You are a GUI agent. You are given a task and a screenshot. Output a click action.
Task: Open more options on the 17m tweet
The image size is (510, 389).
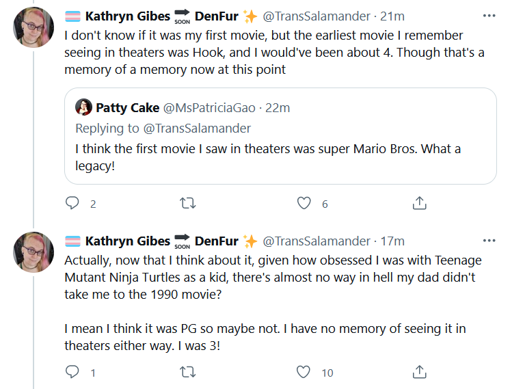click(x=489, y=241)
